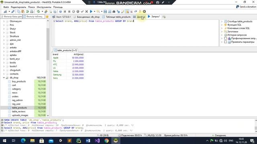Enable the query profiling checkbox
The height and width of the screenshot is (144, 257).
pyautogui.click(x=226, y=38)
